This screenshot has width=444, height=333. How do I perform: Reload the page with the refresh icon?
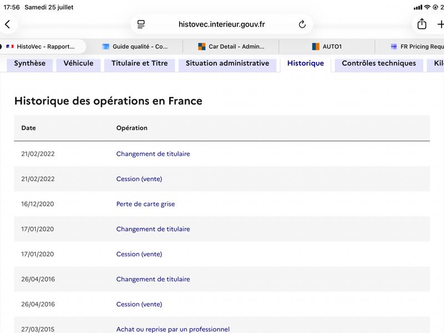point(302,24)
